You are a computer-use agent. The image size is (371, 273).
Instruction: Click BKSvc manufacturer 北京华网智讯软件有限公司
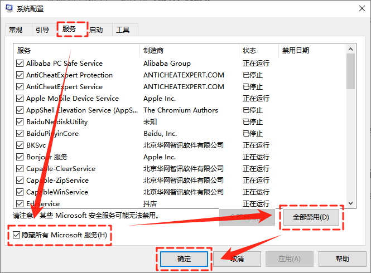point(184,145)
